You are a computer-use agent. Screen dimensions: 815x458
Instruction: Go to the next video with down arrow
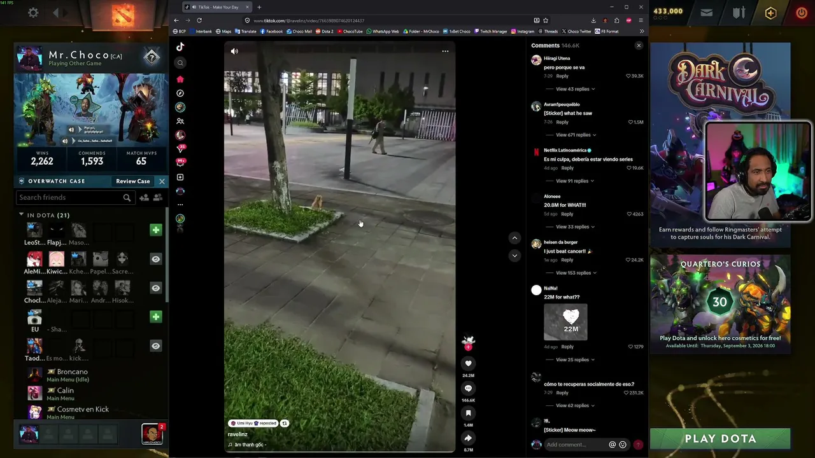pyautogui.click(x=514, y=255)
